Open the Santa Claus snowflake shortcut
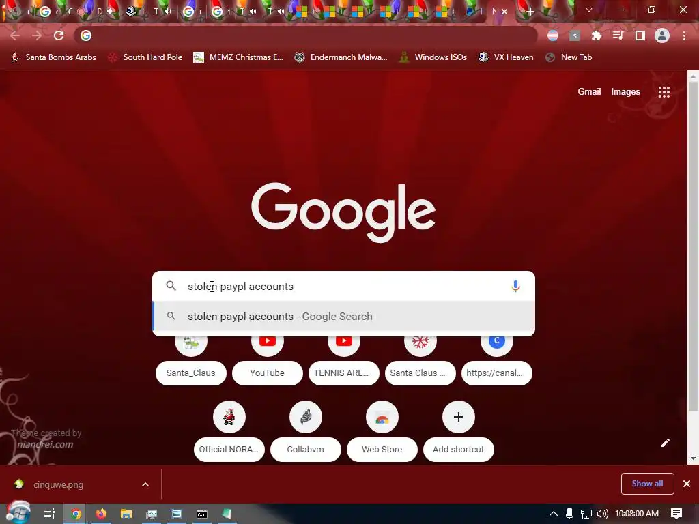This screenshot has width=699, height=524. (x=420, y=361)
